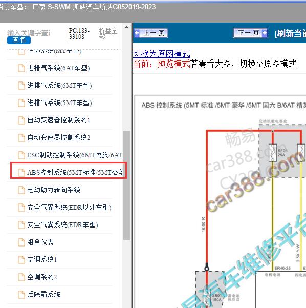Image resolution: width=306 pixels, height=308 pixels.
Task: Go to next page with 下一页
Action: coord(250,33)
